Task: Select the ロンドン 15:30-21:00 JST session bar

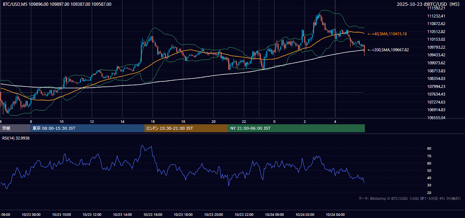Action: click(x=186, y=128)
